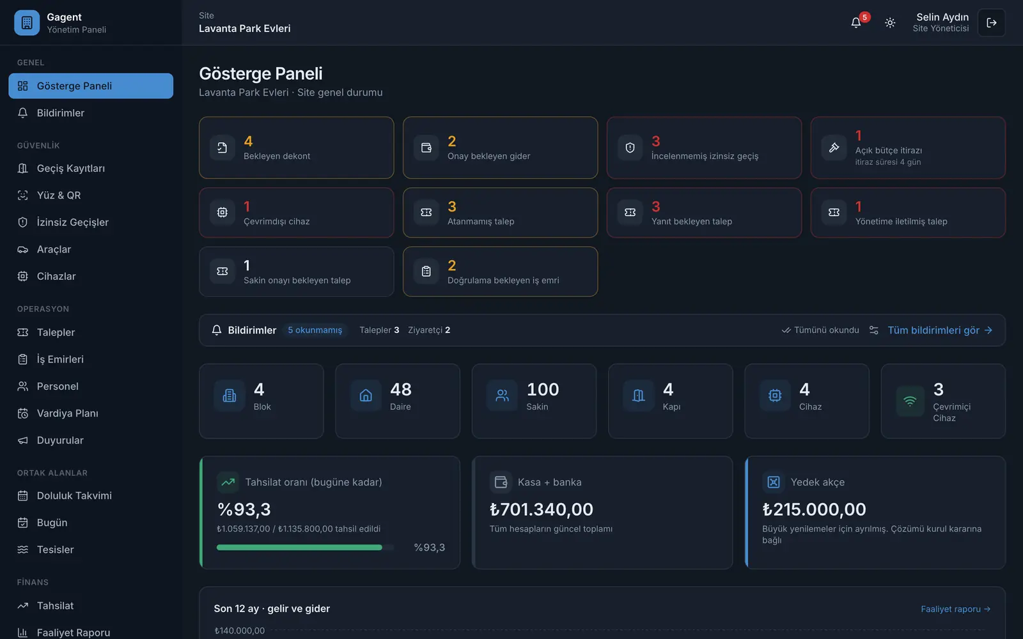Click clipboard icon on Doğrulama bekleyen iş emri
Viewport: 1023px width, 639px height.
[x=426, y=271]
